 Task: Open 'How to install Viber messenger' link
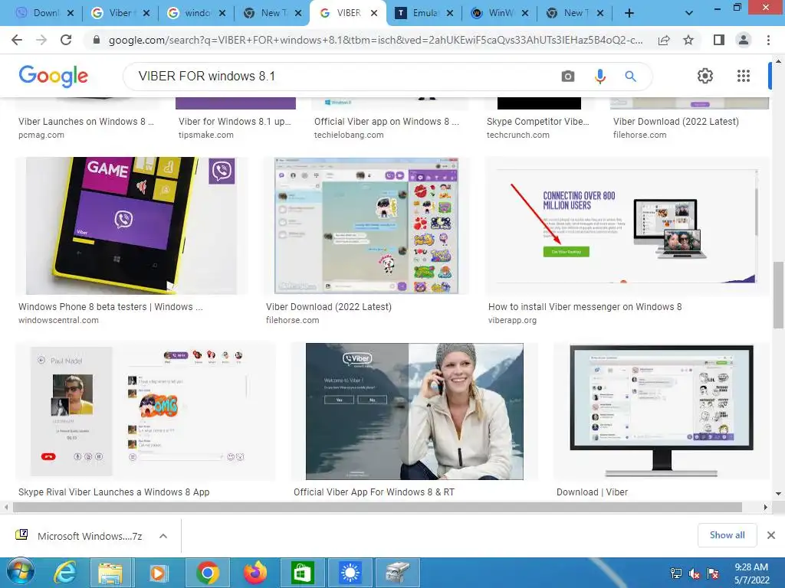click(x=585, y=307)
